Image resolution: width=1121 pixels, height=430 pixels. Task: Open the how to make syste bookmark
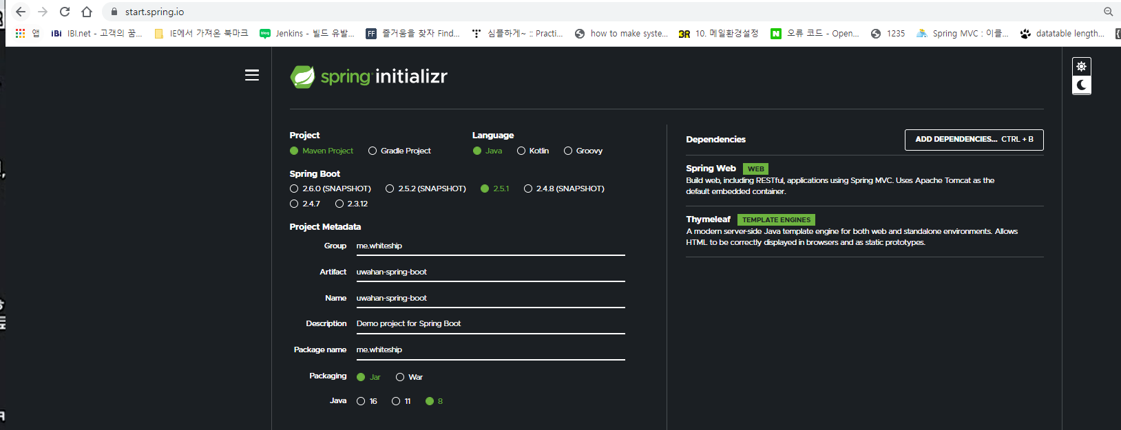(x=622, y=33)
